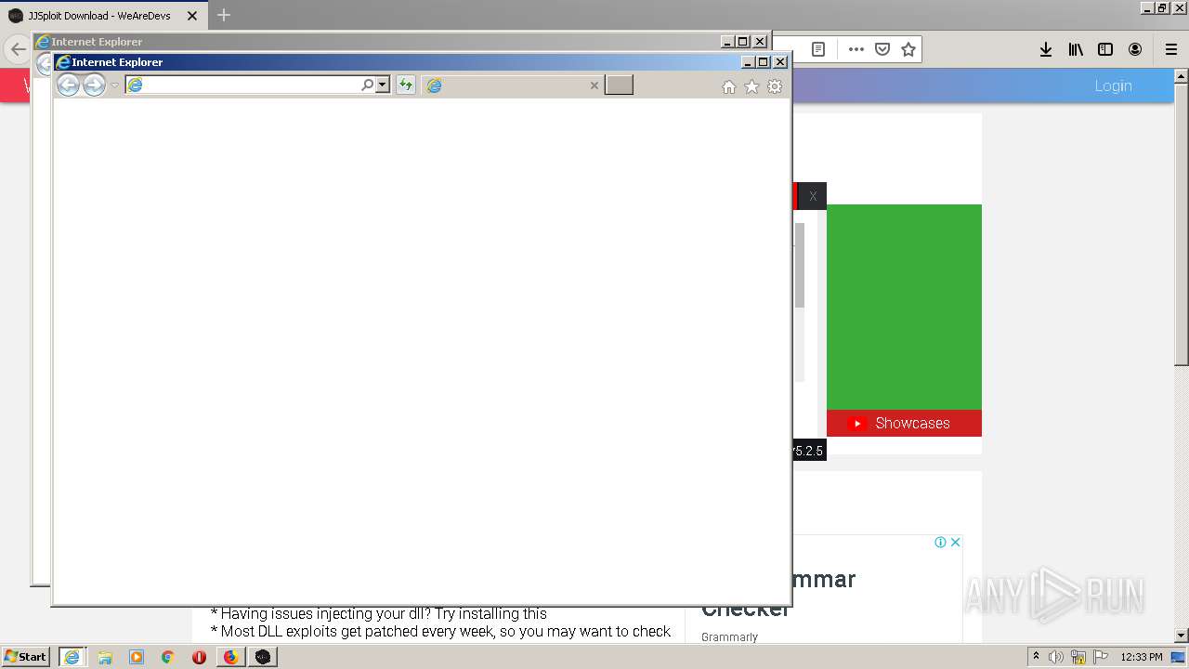1189x669 pixels.
Task: Show hidden system tray icons
Action: 1036,656
